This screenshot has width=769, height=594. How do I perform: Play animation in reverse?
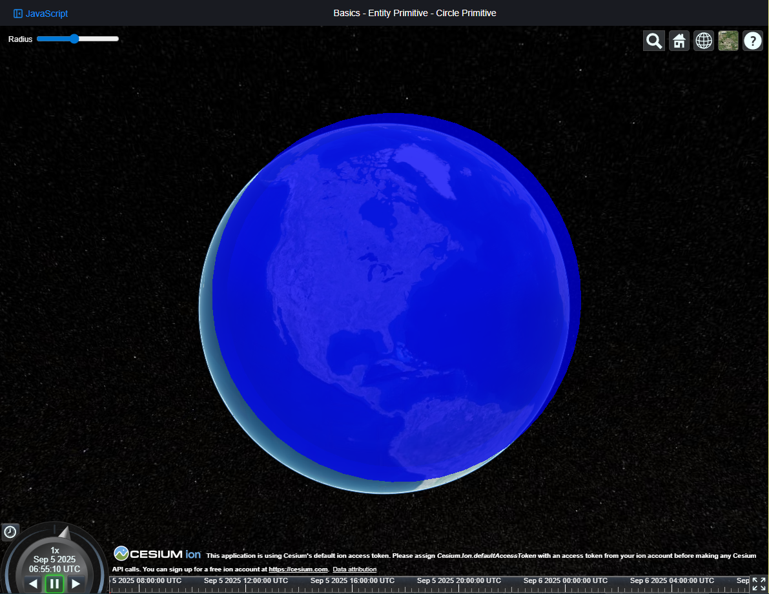click(x=34, y=584)
